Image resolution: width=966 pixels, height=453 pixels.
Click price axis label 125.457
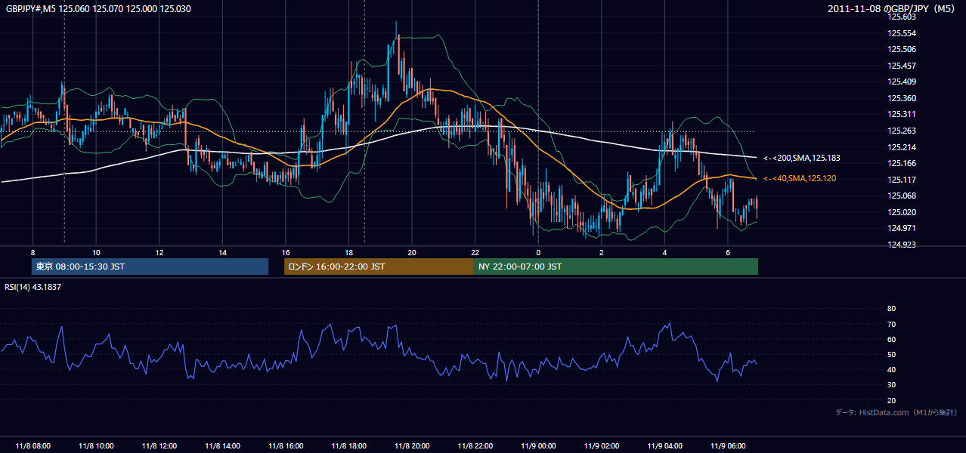[902, 66]
